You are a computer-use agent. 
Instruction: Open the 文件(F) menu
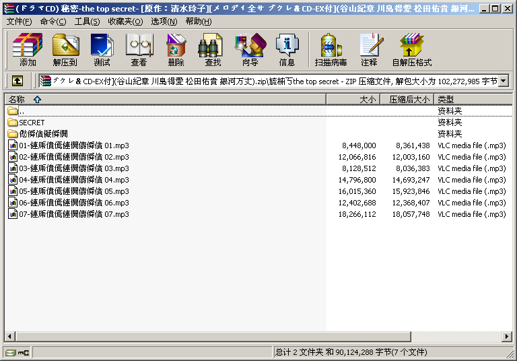(19, 22)
